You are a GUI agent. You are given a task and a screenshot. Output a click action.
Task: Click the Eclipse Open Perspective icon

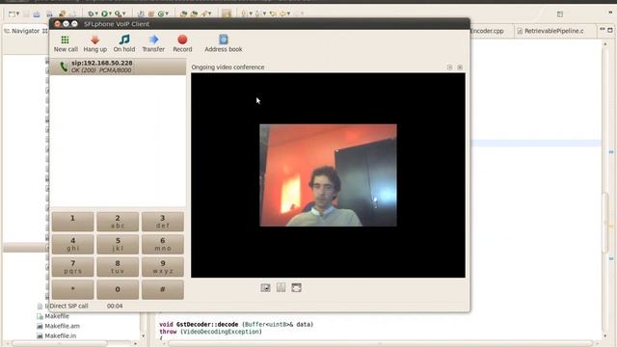tap(560, 14)
